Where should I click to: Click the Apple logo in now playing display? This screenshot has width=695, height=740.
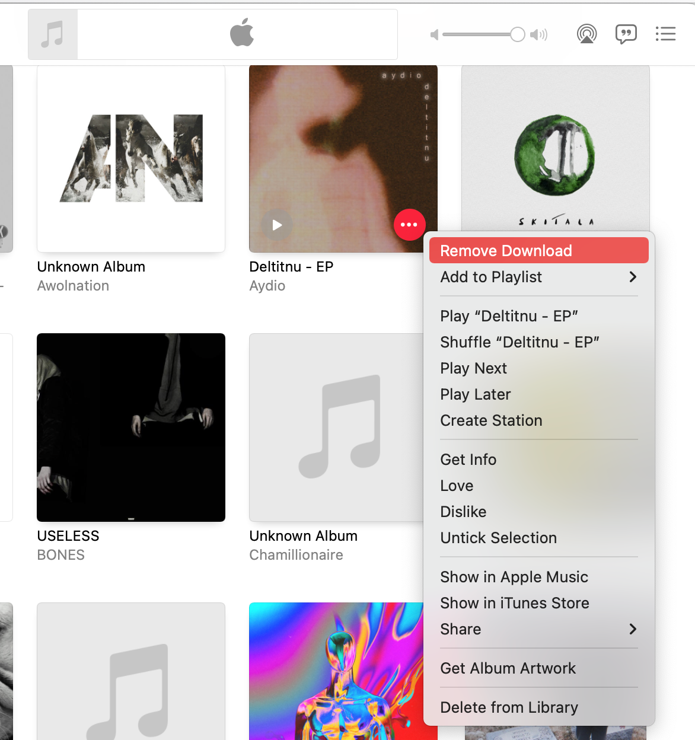coord(242,32)
